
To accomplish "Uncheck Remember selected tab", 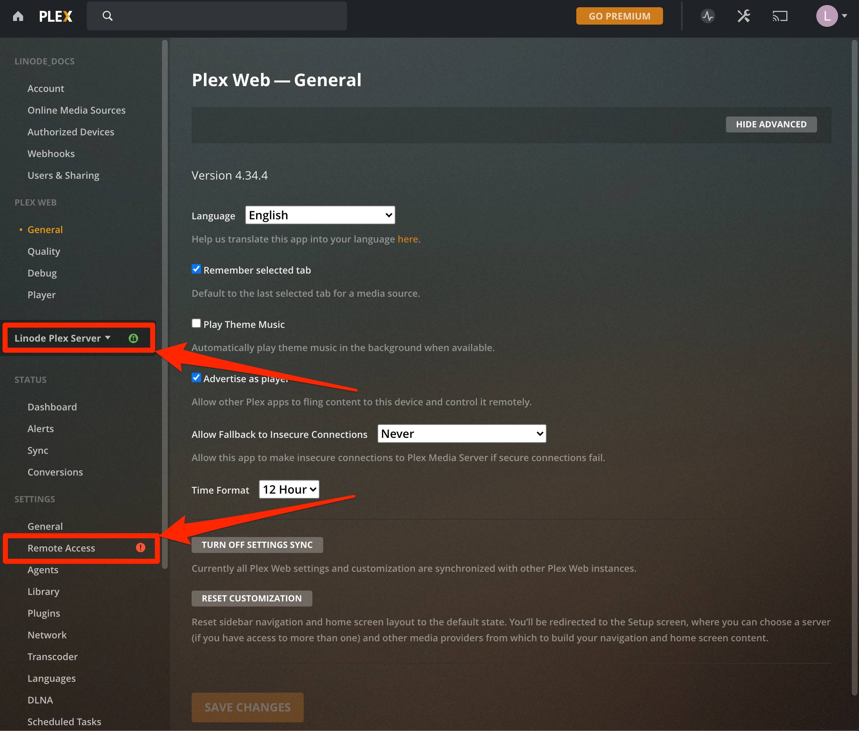I will tap(196, 269).
